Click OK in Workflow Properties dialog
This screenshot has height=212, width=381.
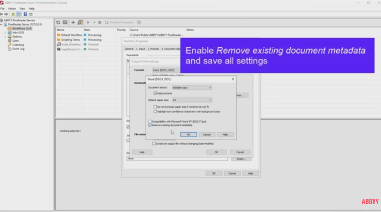pyautogui.click(x=214, y=174)
